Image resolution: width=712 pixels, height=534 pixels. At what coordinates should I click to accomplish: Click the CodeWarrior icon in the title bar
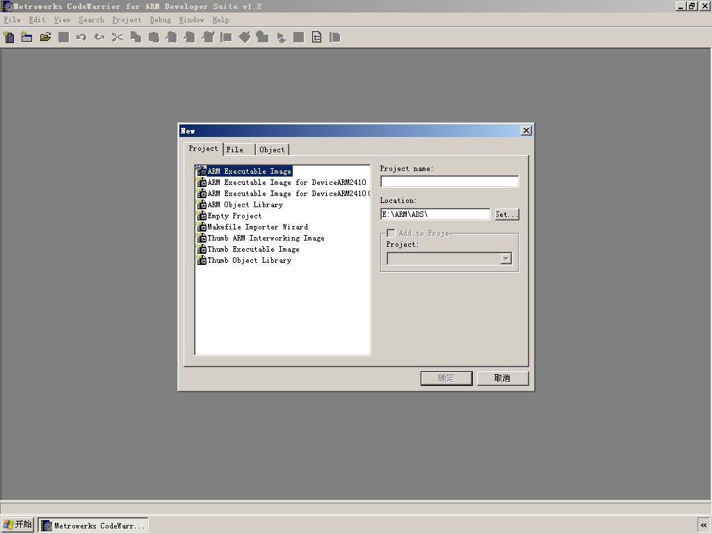(x=7, y=6)
